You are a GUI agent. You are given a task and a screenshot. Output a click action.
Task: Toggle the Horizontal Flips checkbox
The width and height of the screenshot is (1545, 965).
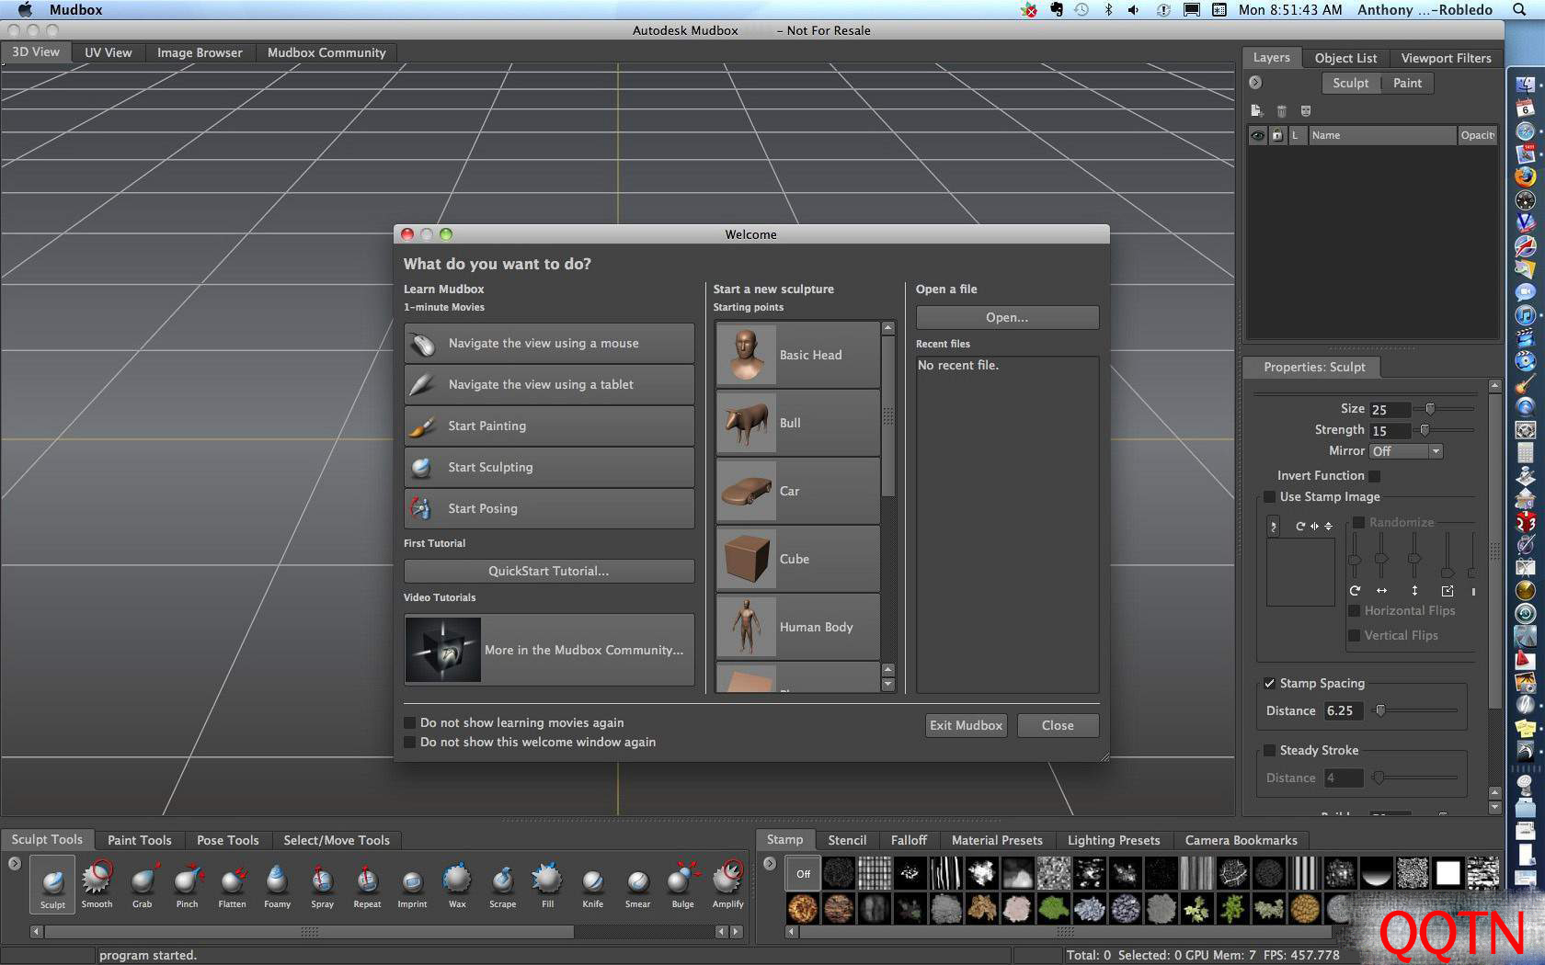1355,610
